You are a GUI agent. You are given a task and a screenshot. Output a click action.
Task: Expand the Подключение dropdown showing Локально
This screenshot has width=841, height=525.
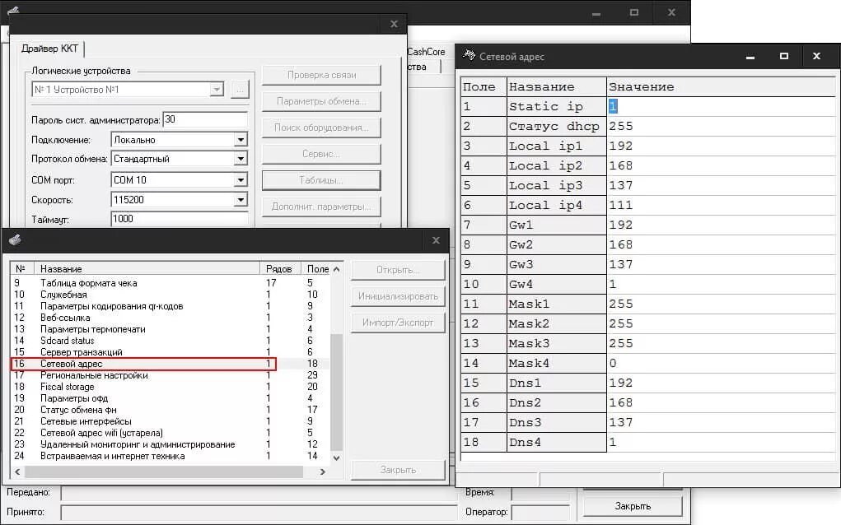(241, 140)
